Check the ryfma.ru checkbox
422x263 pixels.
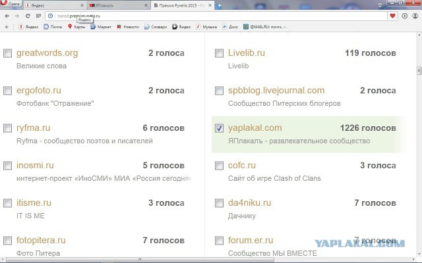pos(7,128)
